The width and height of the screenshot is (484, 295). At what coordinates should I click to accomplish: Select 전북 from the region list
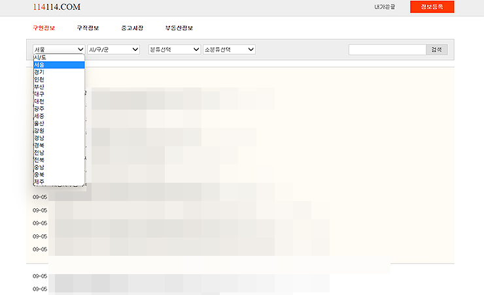(x=59, y=160)
